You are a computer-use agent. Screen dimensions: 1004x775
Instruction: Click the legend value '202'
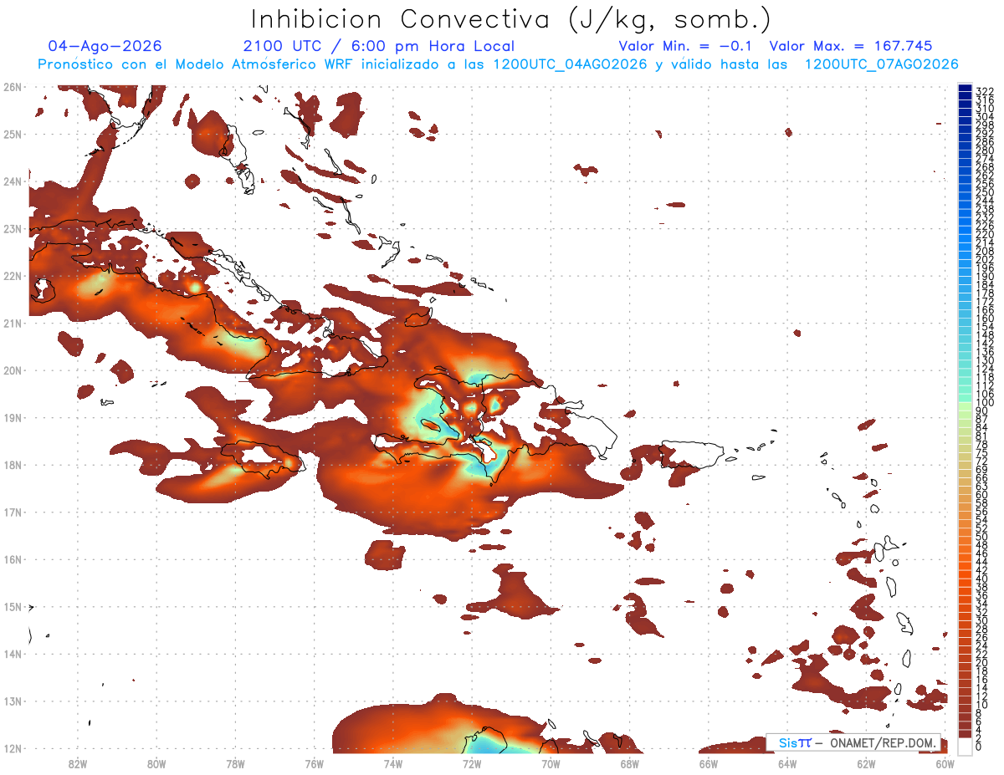[x=985, y=259]
